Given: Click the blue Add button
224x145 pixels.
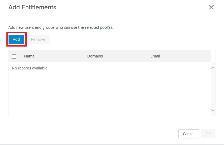Looking at the screenshot, I should pos(16,39).
